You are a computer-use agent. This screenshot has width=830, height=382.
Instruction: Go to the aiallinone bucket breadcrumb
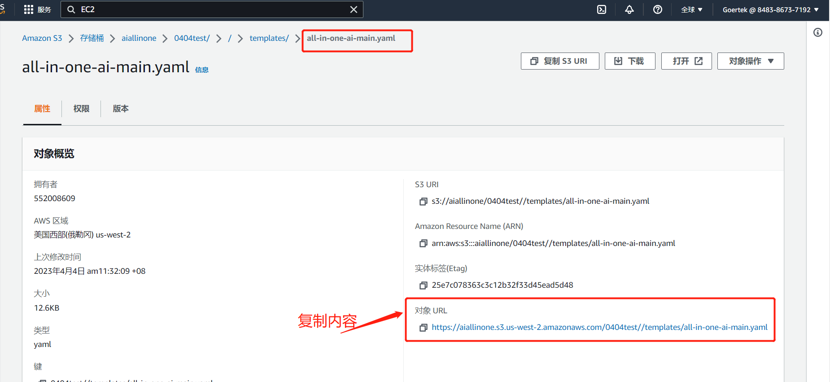(139, 38)
